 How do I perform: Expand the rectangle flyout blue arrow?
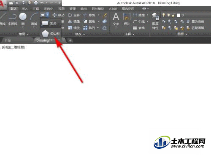48,15
